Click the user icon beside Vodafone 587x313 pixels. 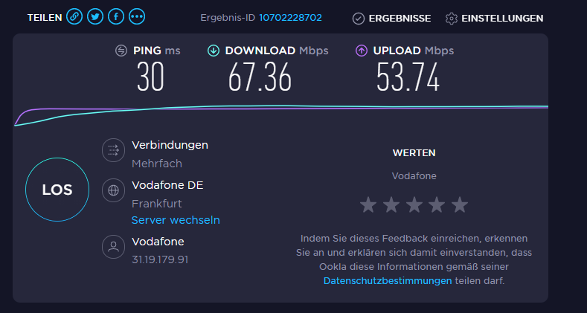[113, 246]
